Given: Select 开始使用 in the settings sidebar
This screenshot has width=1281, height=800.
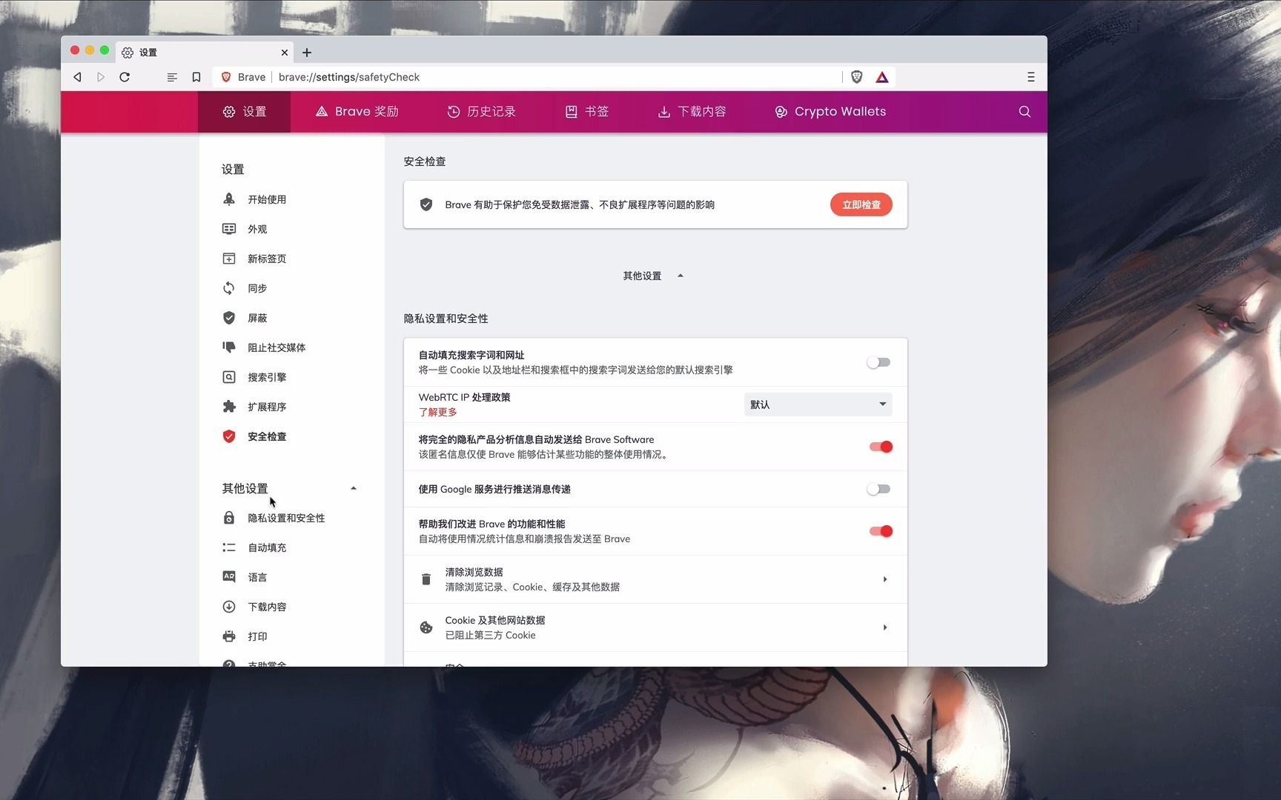Looking at the screenshot, I should (267, 199).
